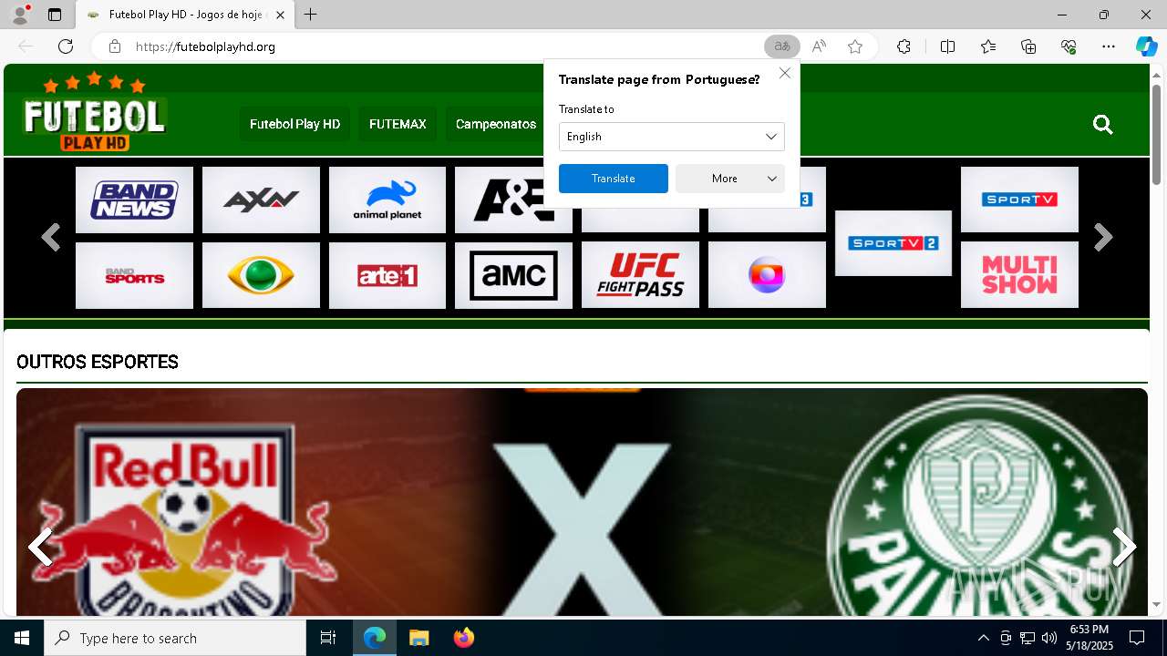Screen dimensions: 1167x656
Task: Open File Explorer from taskbar
Action: click(418, 638)
